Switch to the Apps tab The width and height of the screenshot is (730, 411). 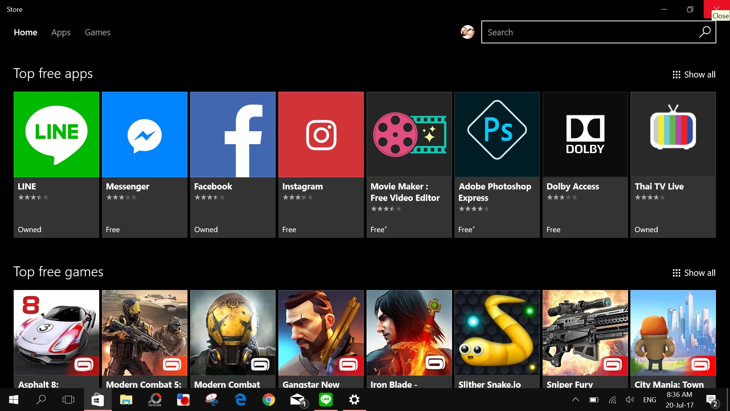[x=61, y=32]
